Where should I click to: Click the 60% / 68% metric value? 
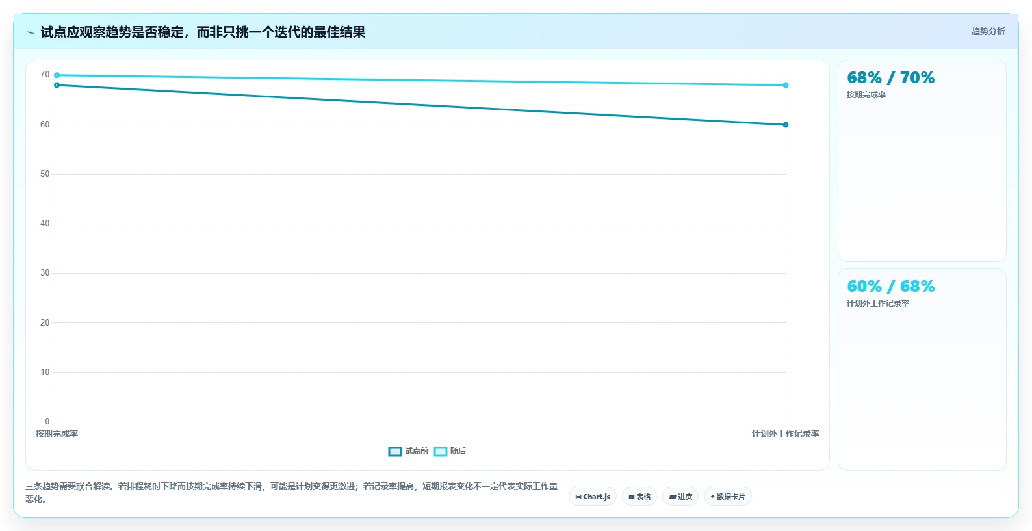(x=890, y=287)
